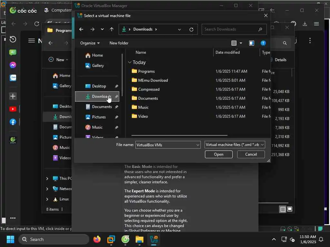Click the Open button
The width and height of the screenshot is (330, 247).
point(219,154)
